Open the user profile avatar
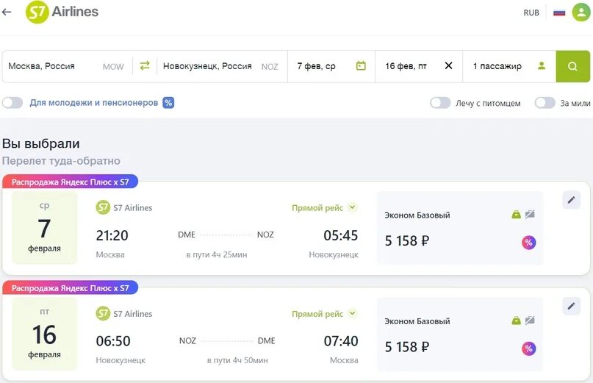The width and height of the screenshot is (593, 383). pos(581,12)
